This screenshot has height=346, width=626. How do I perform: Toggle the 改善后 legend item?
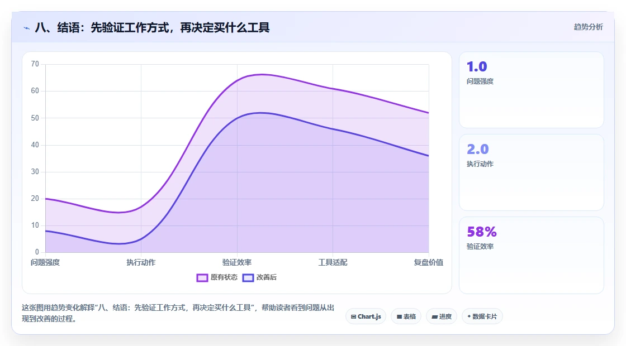click(x=259, y=277)
